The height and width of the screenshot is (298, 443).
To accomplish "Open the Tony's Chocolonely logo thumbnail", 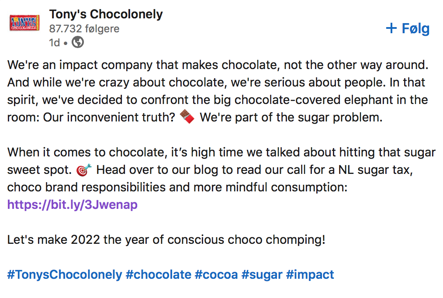I will (24, 23).
